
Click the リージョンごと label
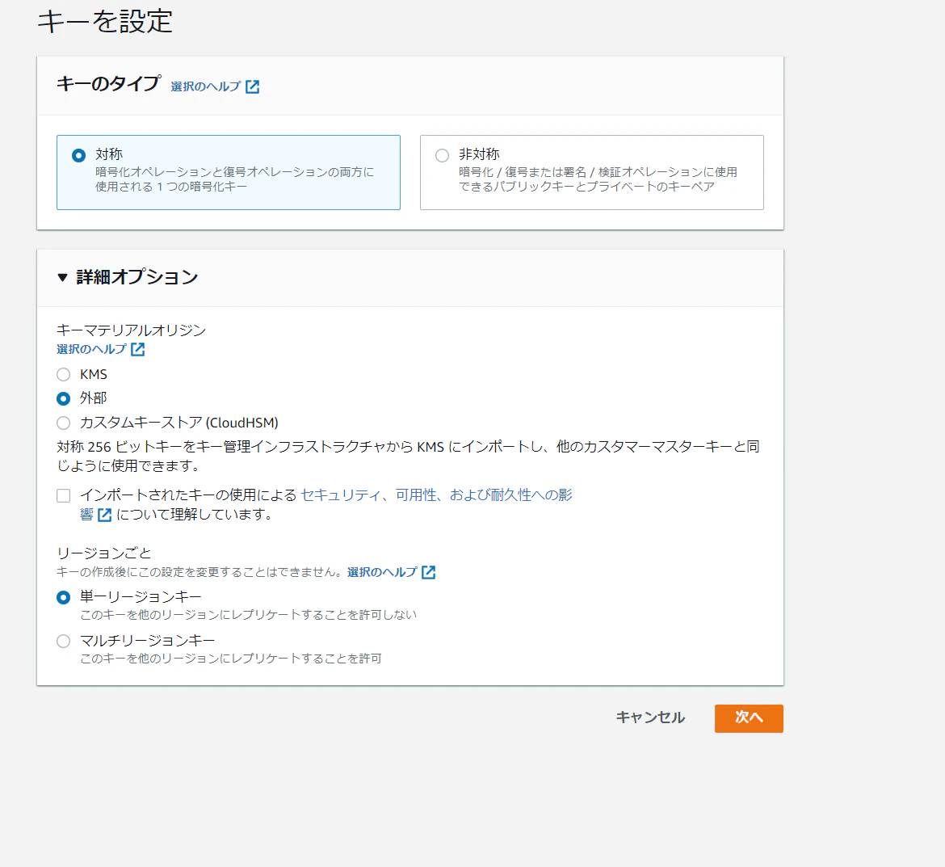pos(103,553)
